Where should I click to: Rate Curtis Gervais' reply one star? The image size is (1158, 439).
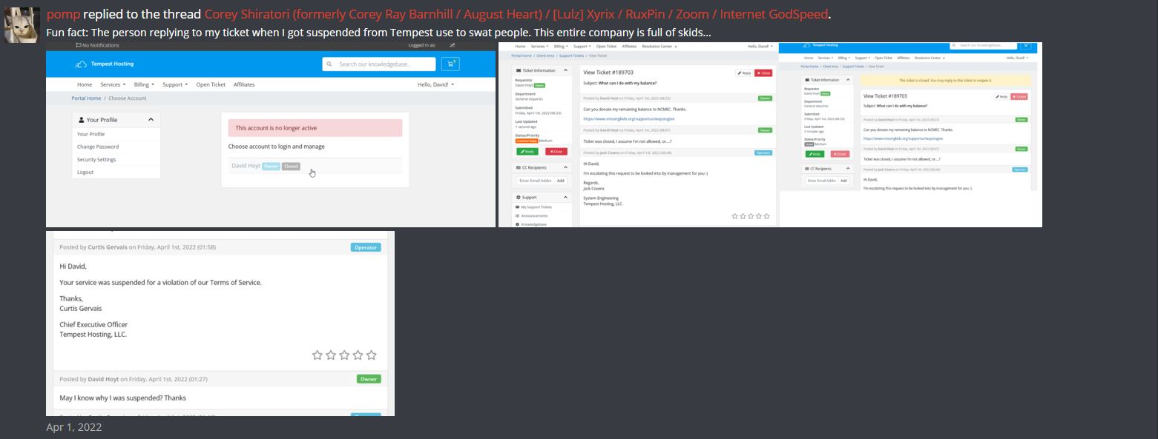(318, 355)
